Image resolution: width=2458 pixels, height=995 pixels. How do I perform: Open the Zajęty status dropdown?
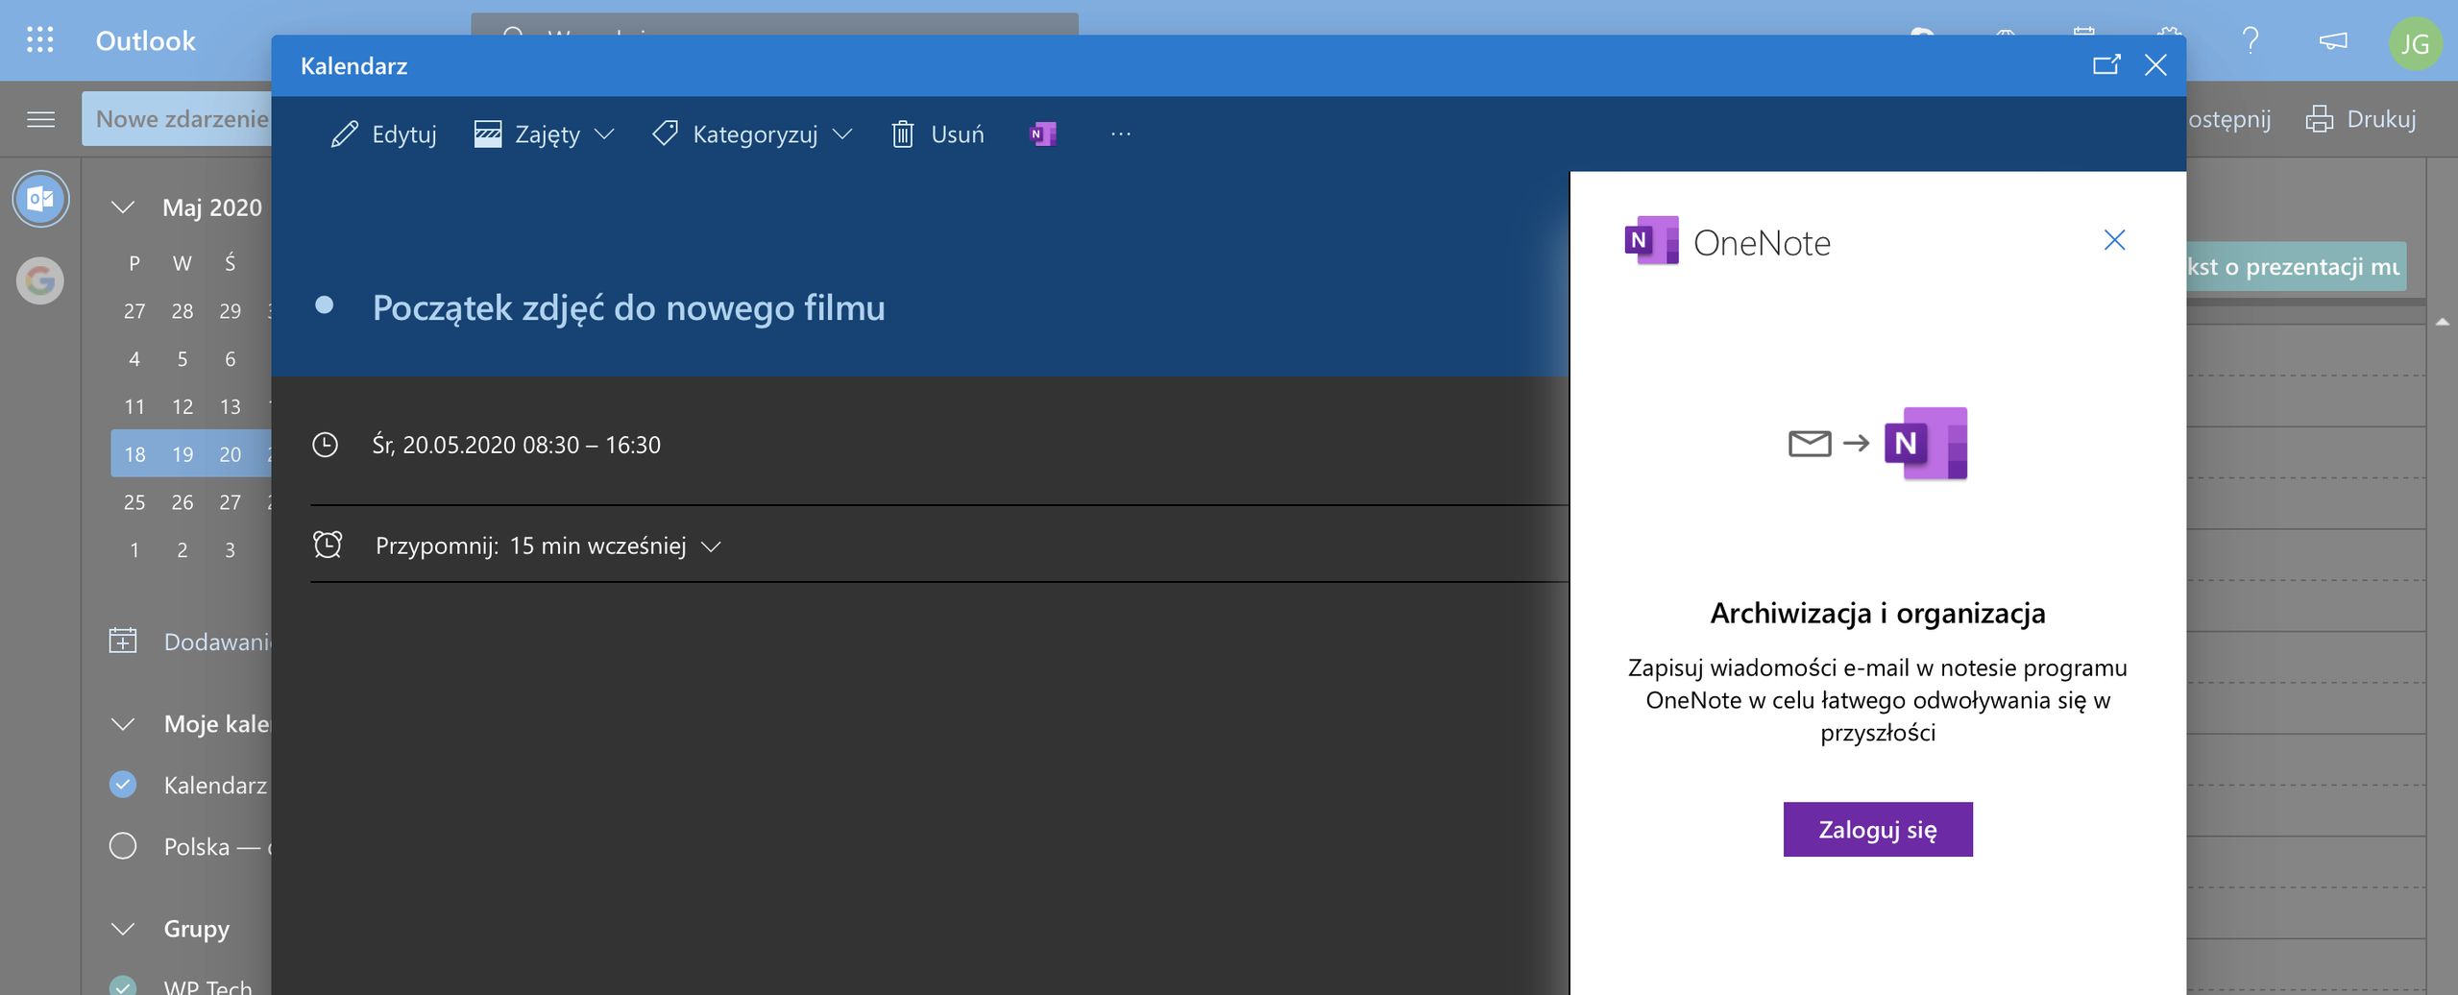[544, 134]
